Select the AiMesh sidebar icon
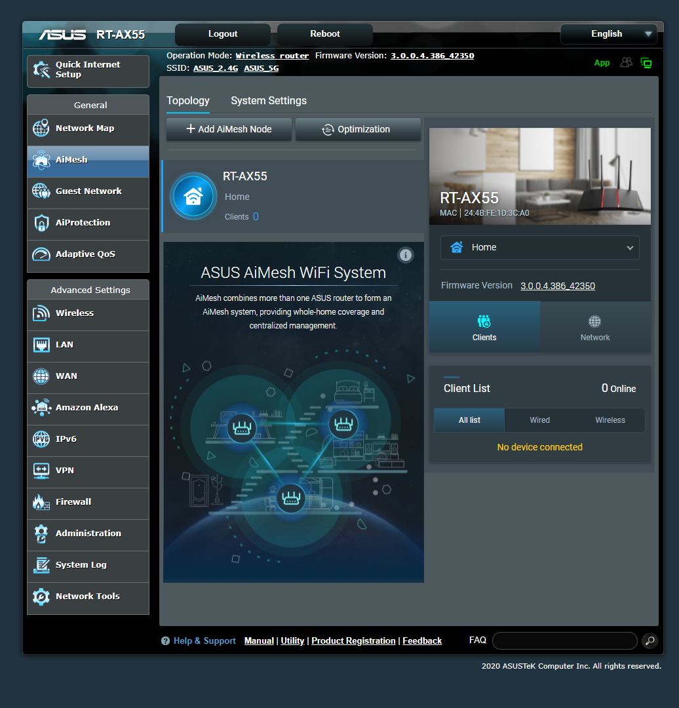This screenshot has height=708, width=679. coord(41,160)
